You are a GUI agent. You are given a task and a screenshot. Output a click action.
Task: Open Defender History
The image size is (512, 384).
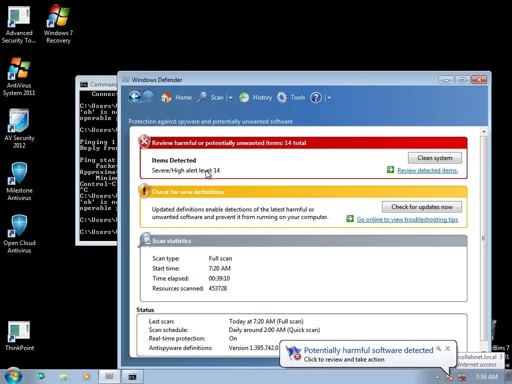coord(255,97)
